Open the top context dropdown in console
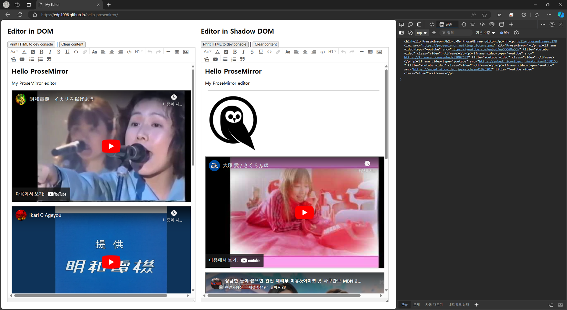 pyautogui.click(x=421, y=33)
